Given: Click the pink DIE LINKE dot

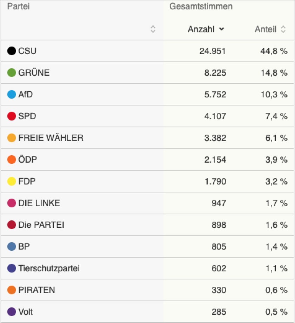Looking at the screenshot, I should (x=12, y=203).
